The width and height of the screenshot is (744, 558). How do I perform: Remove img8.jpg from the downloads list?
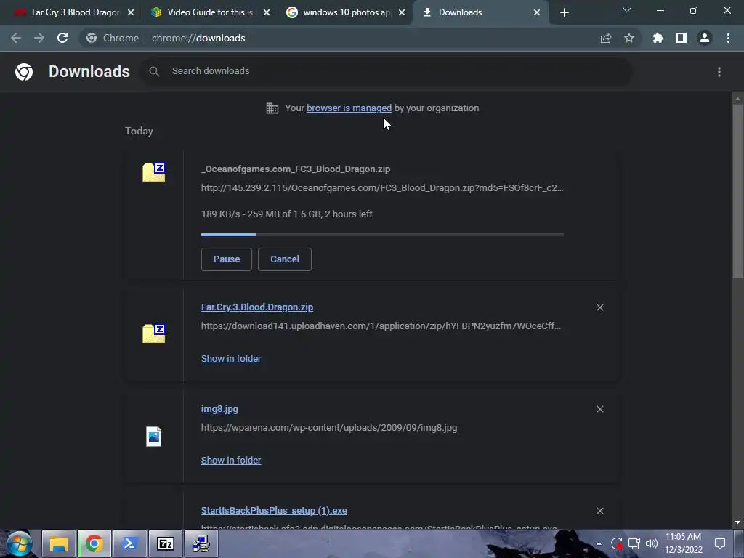coord(600,409)
